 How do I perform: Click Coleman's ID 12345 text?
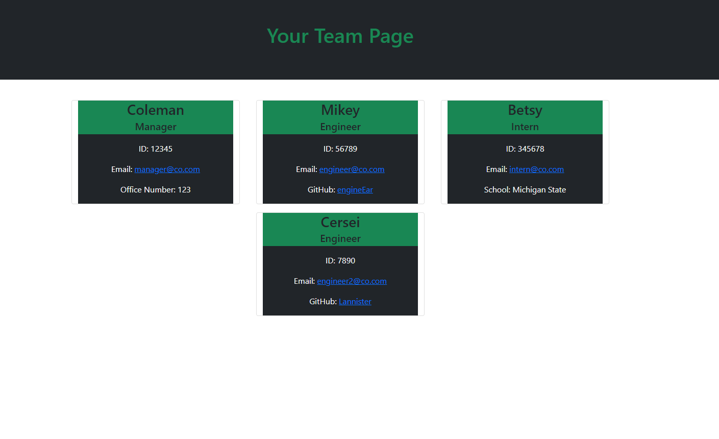coord(156,149)
